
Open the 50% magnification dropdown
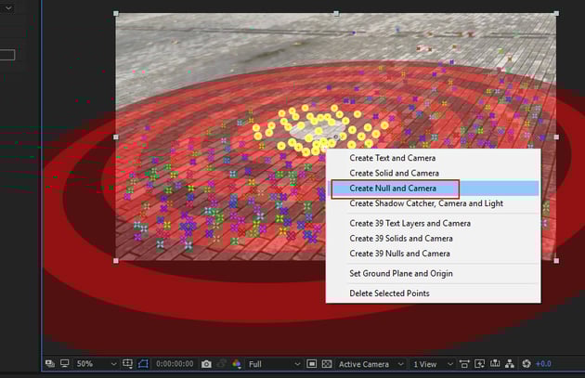(x=97, y=364)
